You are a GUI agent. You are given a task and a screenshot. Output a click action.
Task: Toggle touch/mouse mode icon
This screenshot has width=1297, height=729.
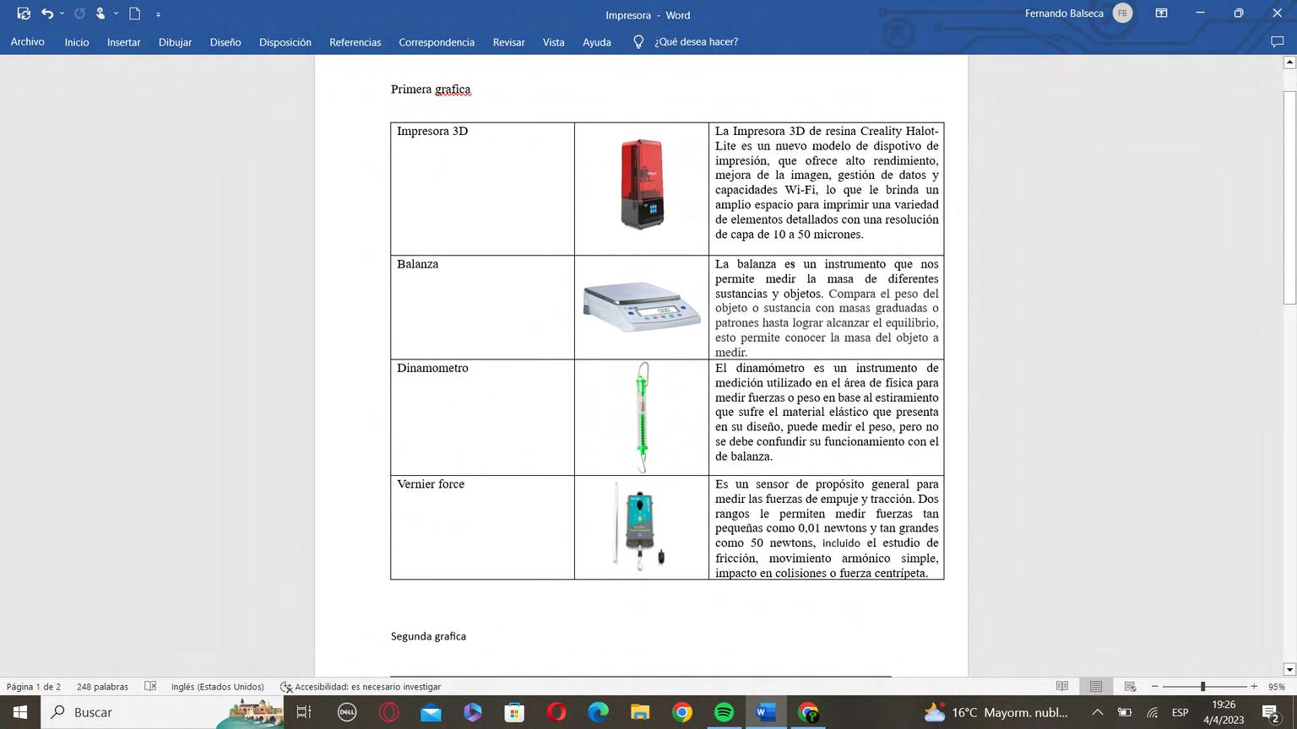(x=100, y=13)
